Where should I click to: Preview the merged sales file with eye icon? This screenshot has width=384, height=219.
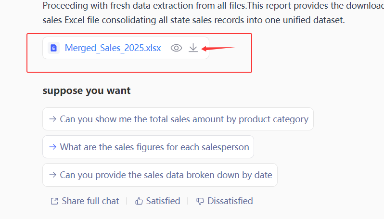tap(177, 48)
